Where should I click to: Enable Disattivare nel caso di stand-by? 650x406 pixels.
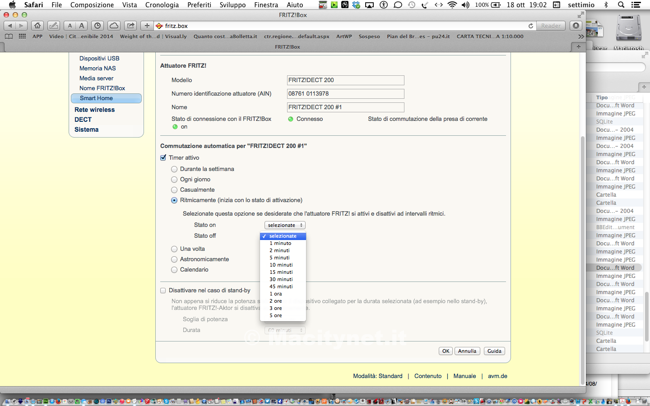(163, 291)
